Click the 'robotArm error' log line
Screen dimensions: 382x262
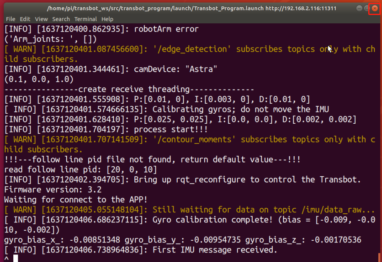101,29
